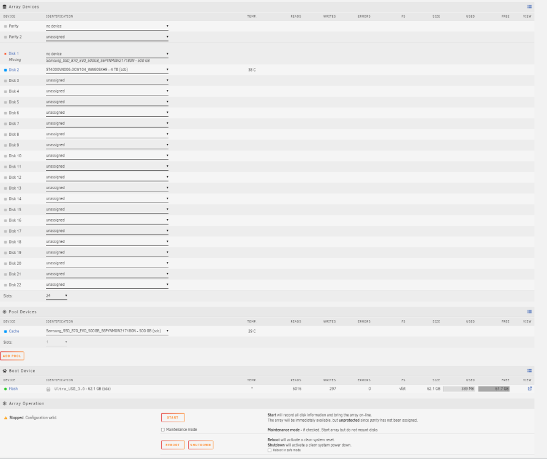Image resolution: width=547 pixels, height=459 pixels.
Task: Click the Flash size value 62.1 GB
Action: coord(434,389)
